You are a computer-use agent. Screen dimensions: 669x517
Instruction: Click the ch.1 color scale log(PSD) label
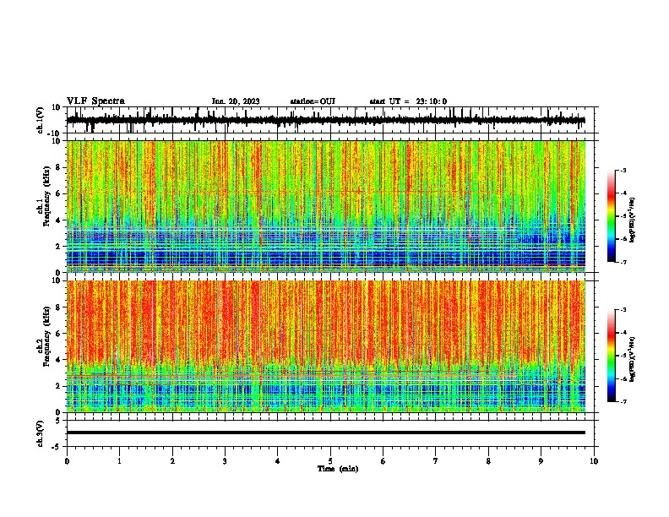pyautogui.click(x=633, y=220)
